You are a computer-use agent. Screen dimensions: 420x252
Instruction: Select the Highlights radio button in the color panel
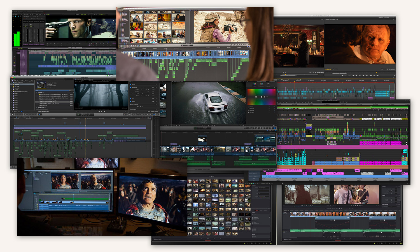pyautogui.click(x=248, y=112)
